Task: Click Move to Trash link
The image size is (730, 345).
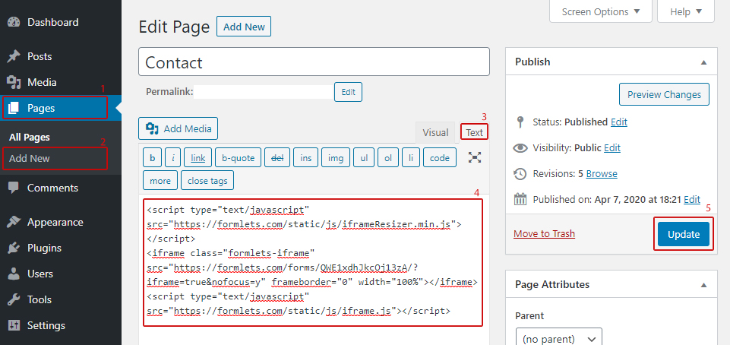Action: click(x=544, y=234)
